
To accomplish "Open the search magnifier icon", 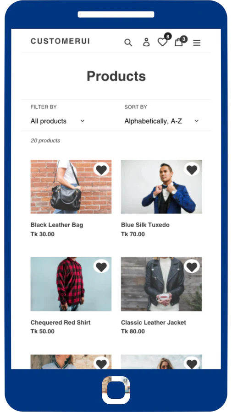I will click(128, 42).
